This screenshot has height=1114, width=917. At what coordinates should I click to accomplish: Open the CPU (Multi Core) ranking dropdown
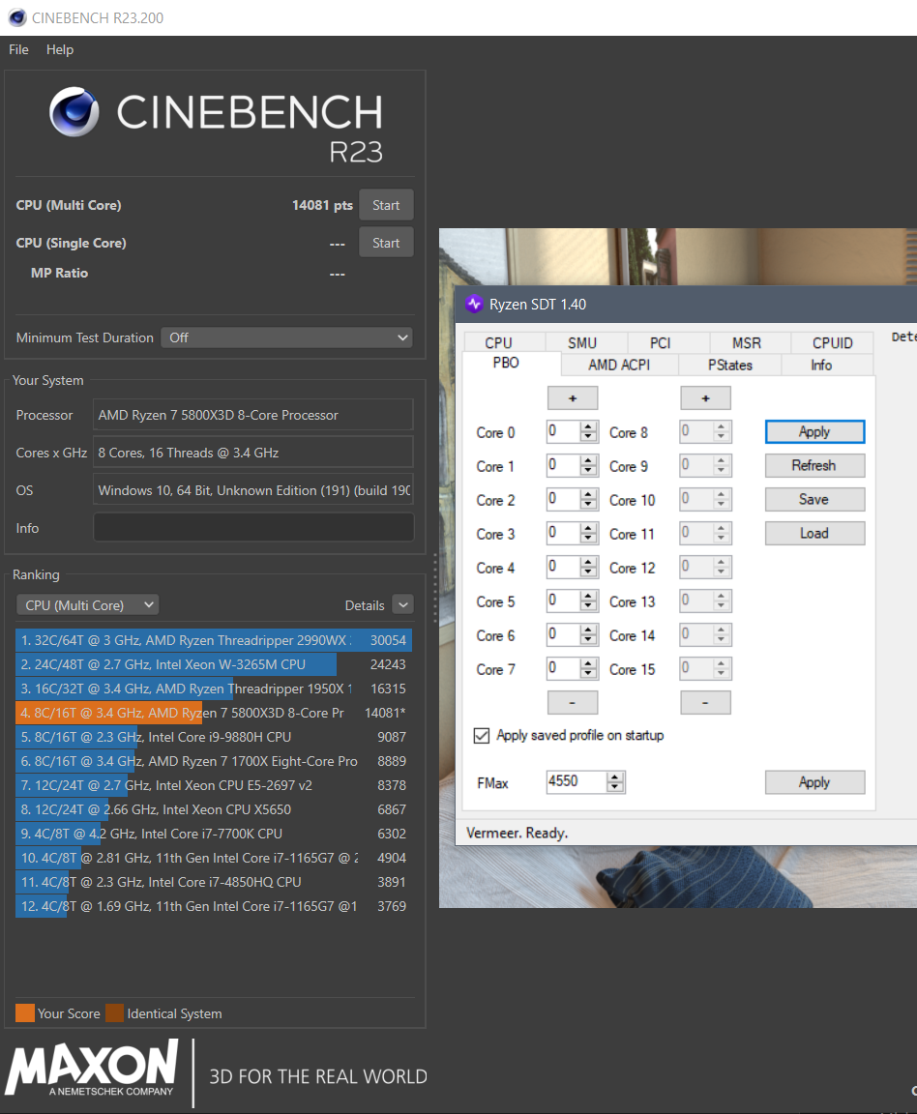click(87, 605)
